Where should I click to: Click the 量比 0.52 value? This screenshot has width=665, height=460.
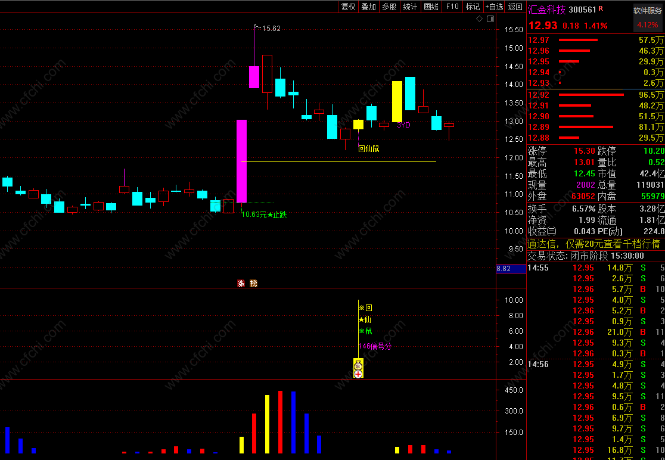[x=656, y=163]
